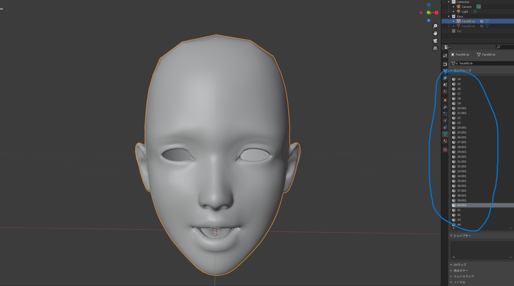Open the Modifiers wrench tab
514x286 pixels.
[x=445, y=107]
